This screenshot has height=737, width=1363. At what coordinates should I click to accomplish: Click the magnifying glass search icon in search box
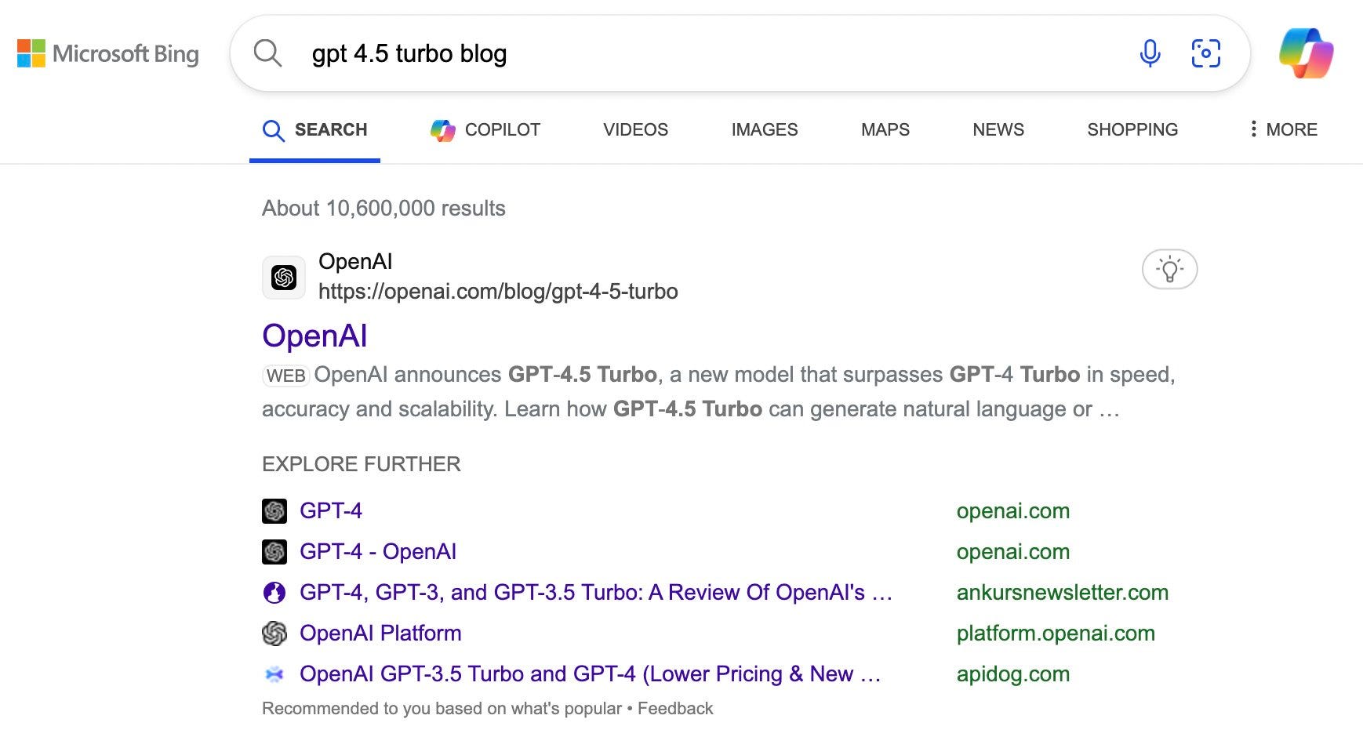tap(267, 53)
